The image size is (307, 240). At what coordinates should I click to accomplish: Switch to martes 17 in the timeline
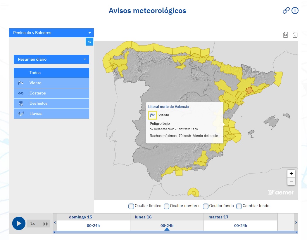tap(240, 225)
